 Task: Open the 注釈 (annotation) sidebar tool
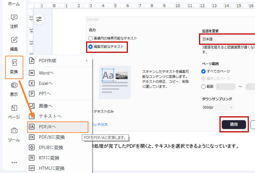click(14, 21)
